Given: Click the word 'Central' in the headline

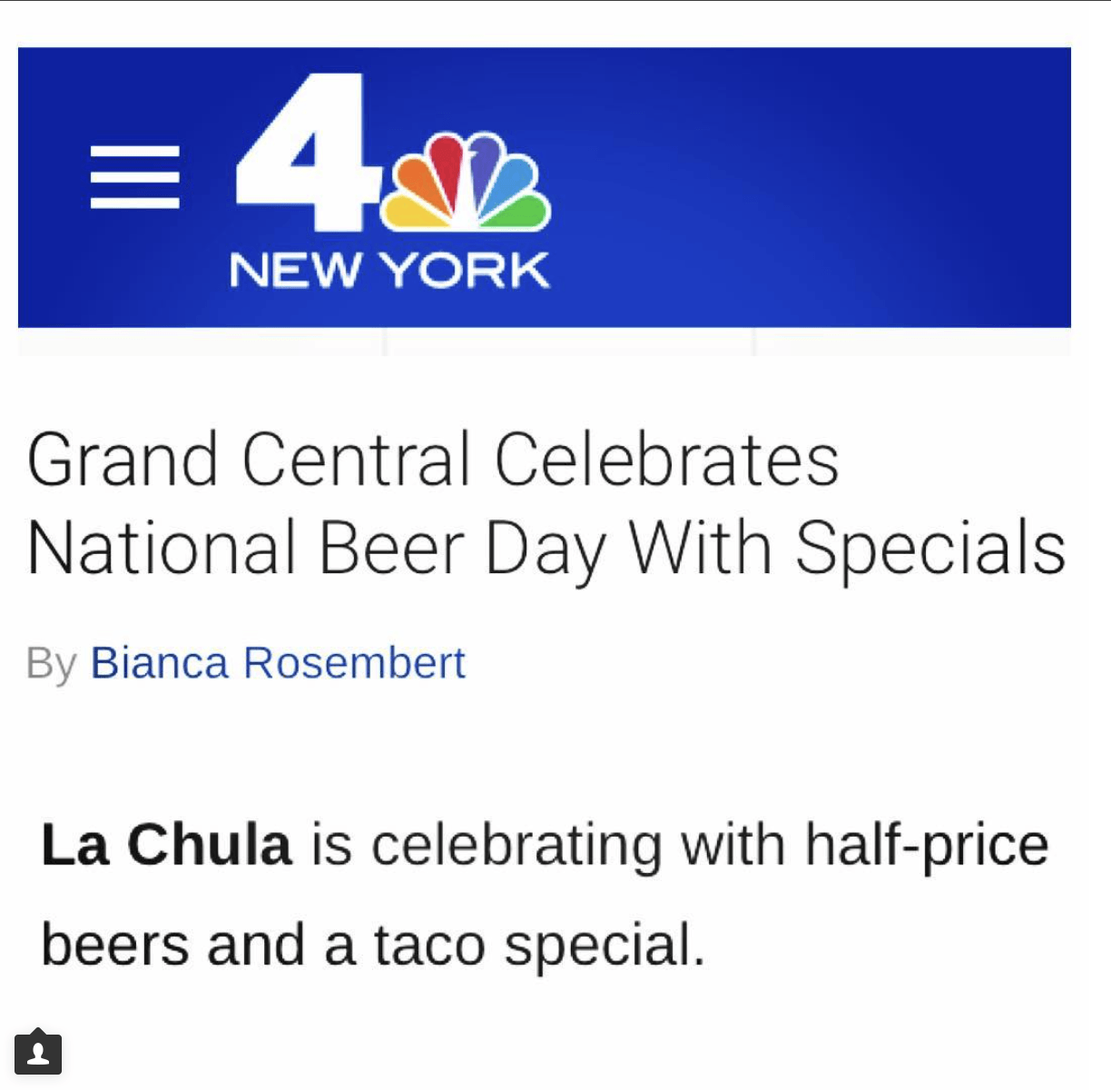Looking at the screenshot, I should pos(355,460).
